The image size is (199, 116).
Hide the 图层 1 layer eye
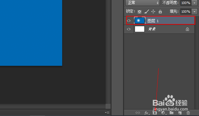pos(129,21)
